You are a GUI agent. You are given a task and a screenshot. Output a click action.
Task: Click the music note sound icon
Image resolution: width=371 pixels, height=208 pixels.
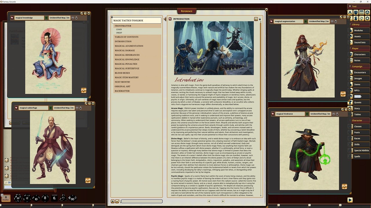point(361,18)
